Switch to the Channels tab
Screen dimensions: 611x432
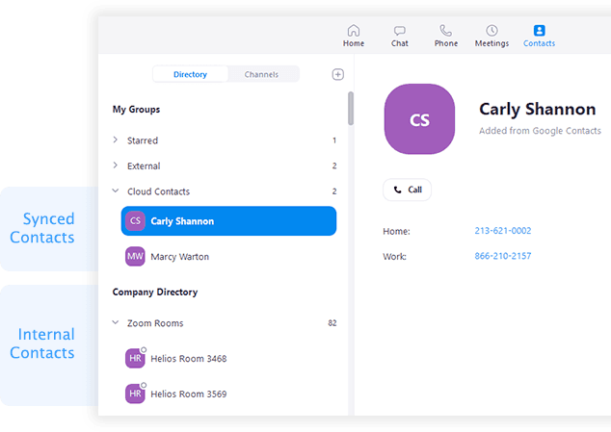261,74
